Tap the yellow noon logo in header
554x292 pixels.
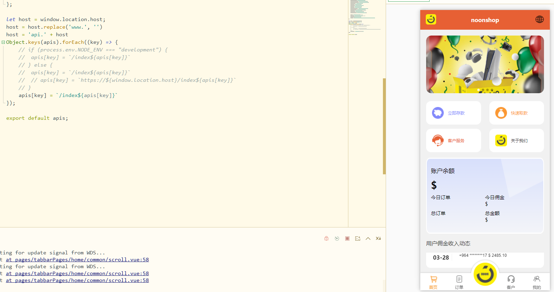(431, 20)
